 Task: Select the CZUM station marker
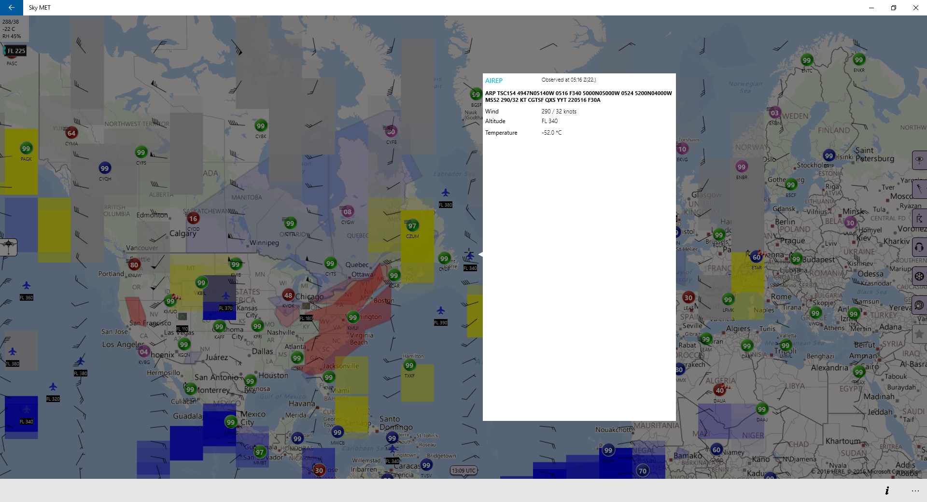pos(412,226)
